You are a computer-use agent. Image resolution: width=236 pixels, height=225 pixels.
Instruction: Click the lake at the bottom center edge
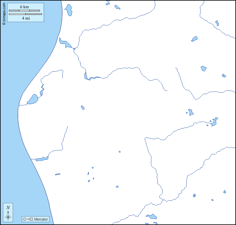pos(152,216)
